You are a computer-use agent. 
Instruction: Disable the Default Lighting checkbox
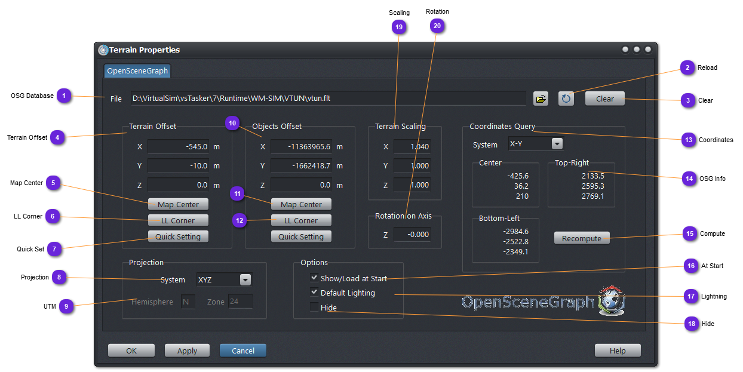point(314,293)
